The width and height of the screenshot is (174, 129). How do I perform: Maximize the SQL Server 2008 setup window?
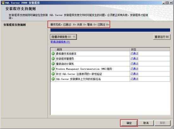pyautogui.click(x=167, y=3)
